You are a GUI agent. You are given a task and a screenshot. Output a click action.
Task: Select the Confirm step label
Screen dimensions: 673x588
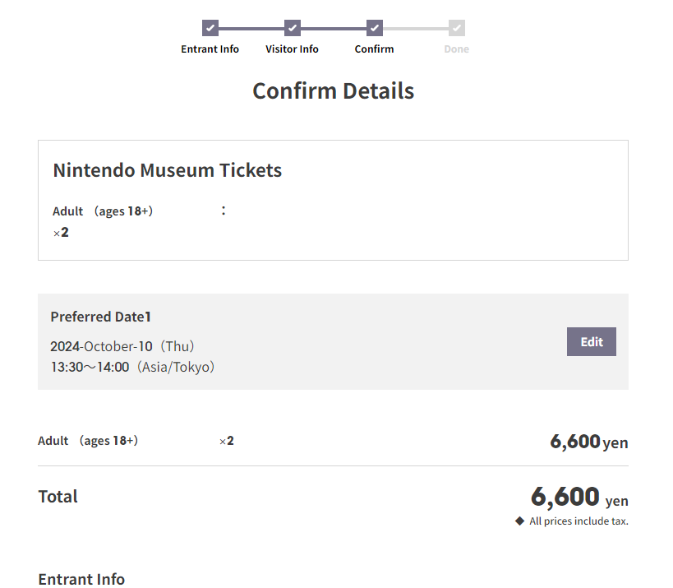(x=375, y=49)
